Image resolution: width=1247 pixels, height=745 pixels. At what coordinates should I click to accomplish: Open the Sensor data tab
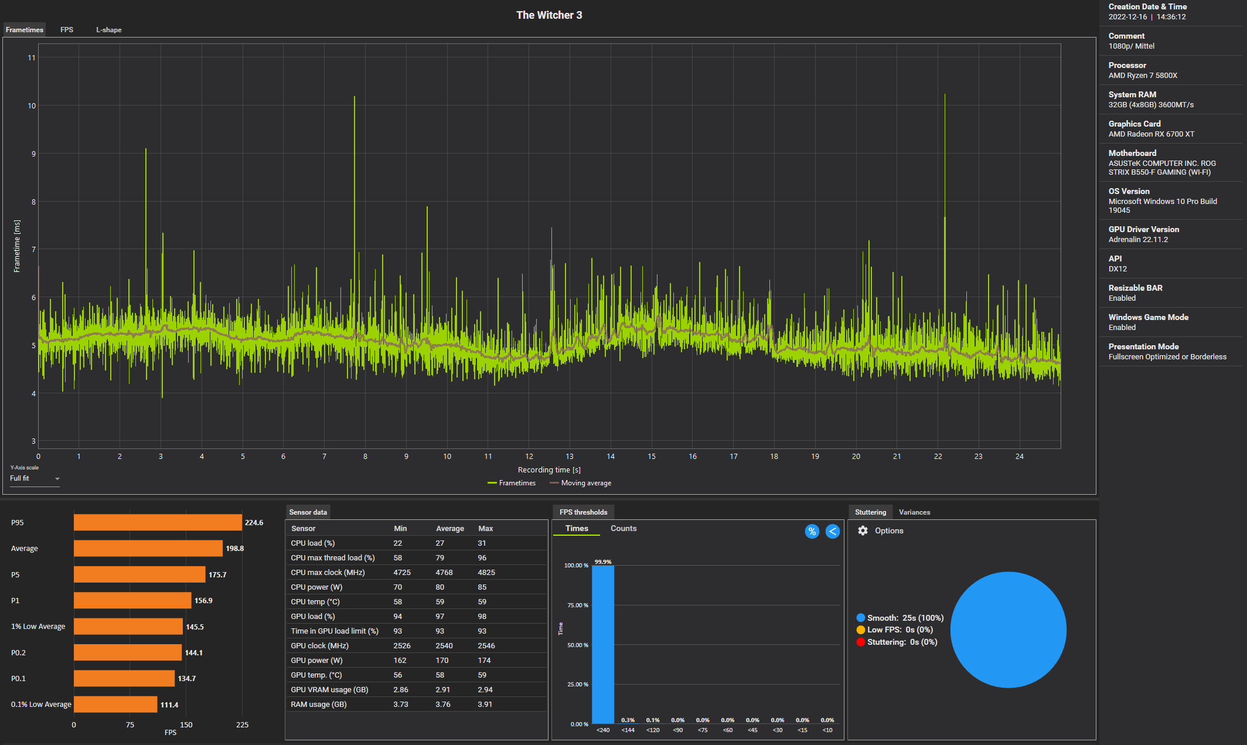pyautogui.click(x=308, y=512)
